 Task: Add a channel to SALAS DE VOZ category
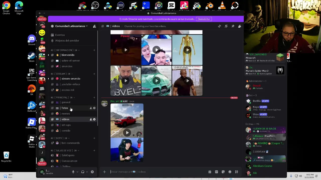(94, 150)
